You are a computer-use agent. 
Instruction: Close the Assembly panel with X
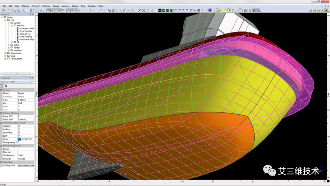33,14
